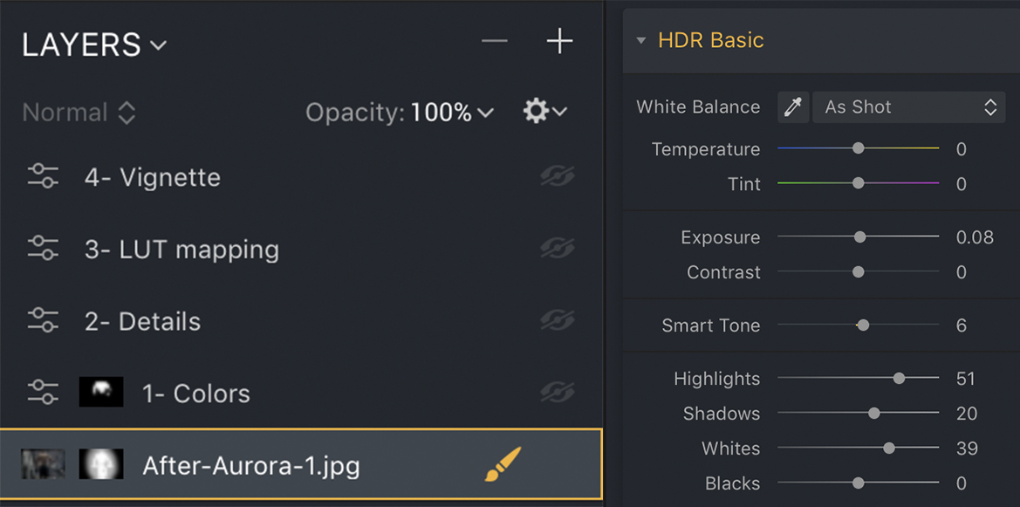The width and height of the screenshot is (1020, 507).
Task: Select the brush icon on After-Aurora-1.jpg layer
Action: [x=503, y=464]
